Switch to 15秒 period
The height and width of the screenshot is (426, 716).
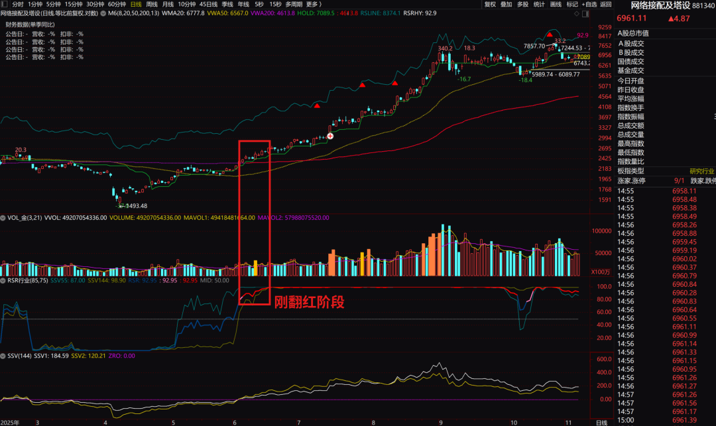point(275,4)
